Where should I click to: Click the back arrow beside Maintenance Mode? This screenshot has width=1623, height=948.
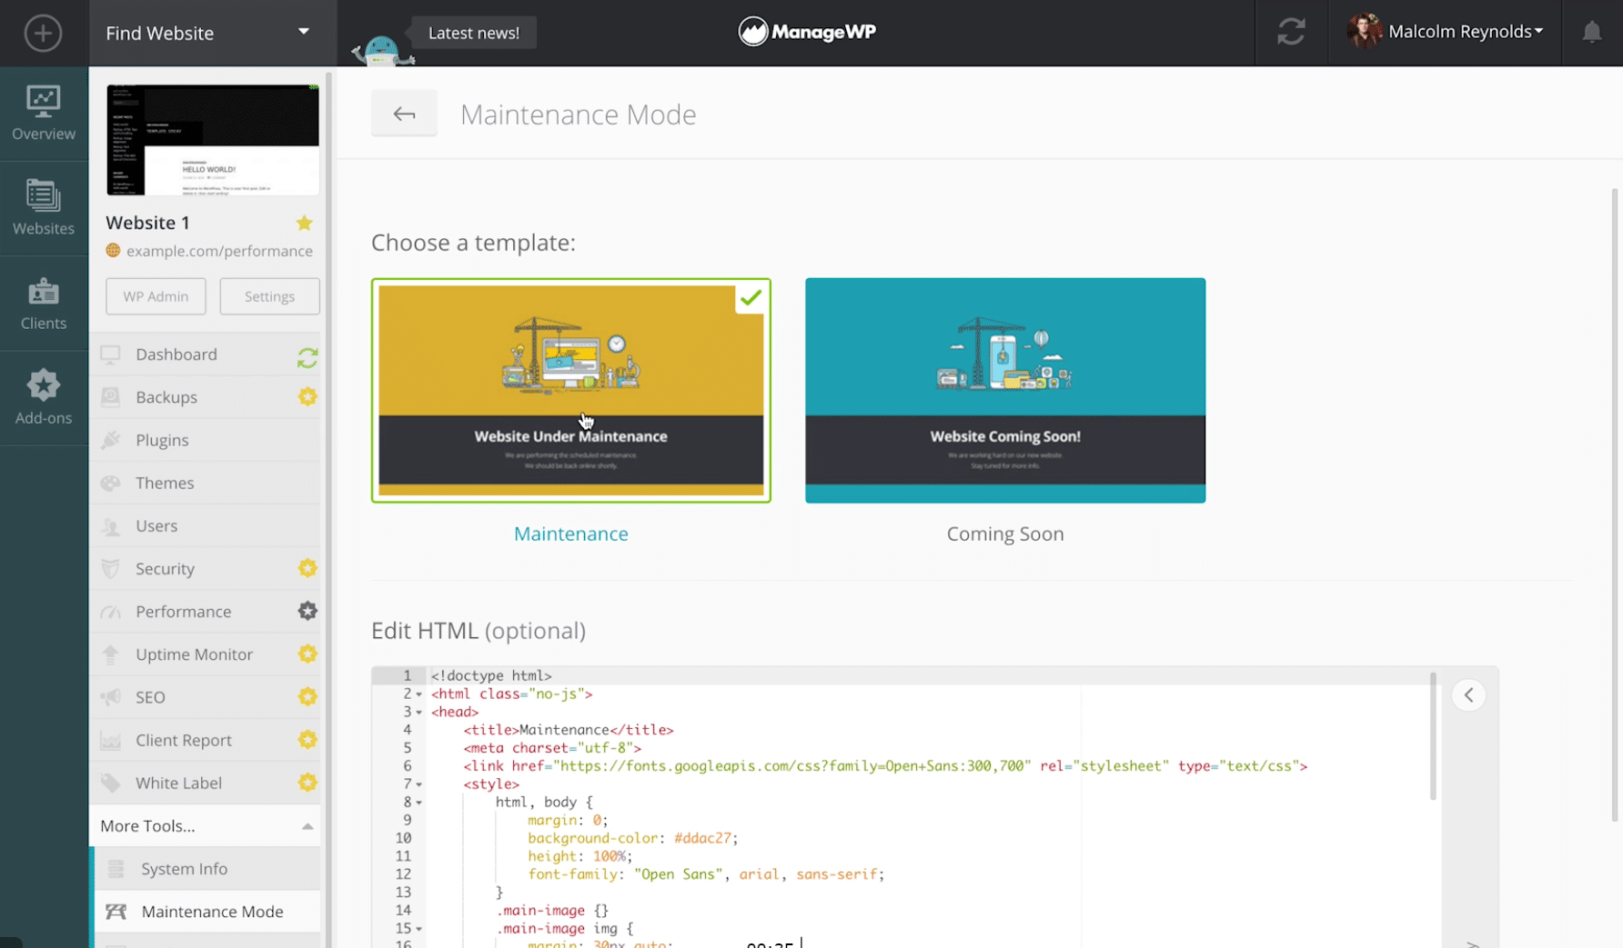[404, 114]
